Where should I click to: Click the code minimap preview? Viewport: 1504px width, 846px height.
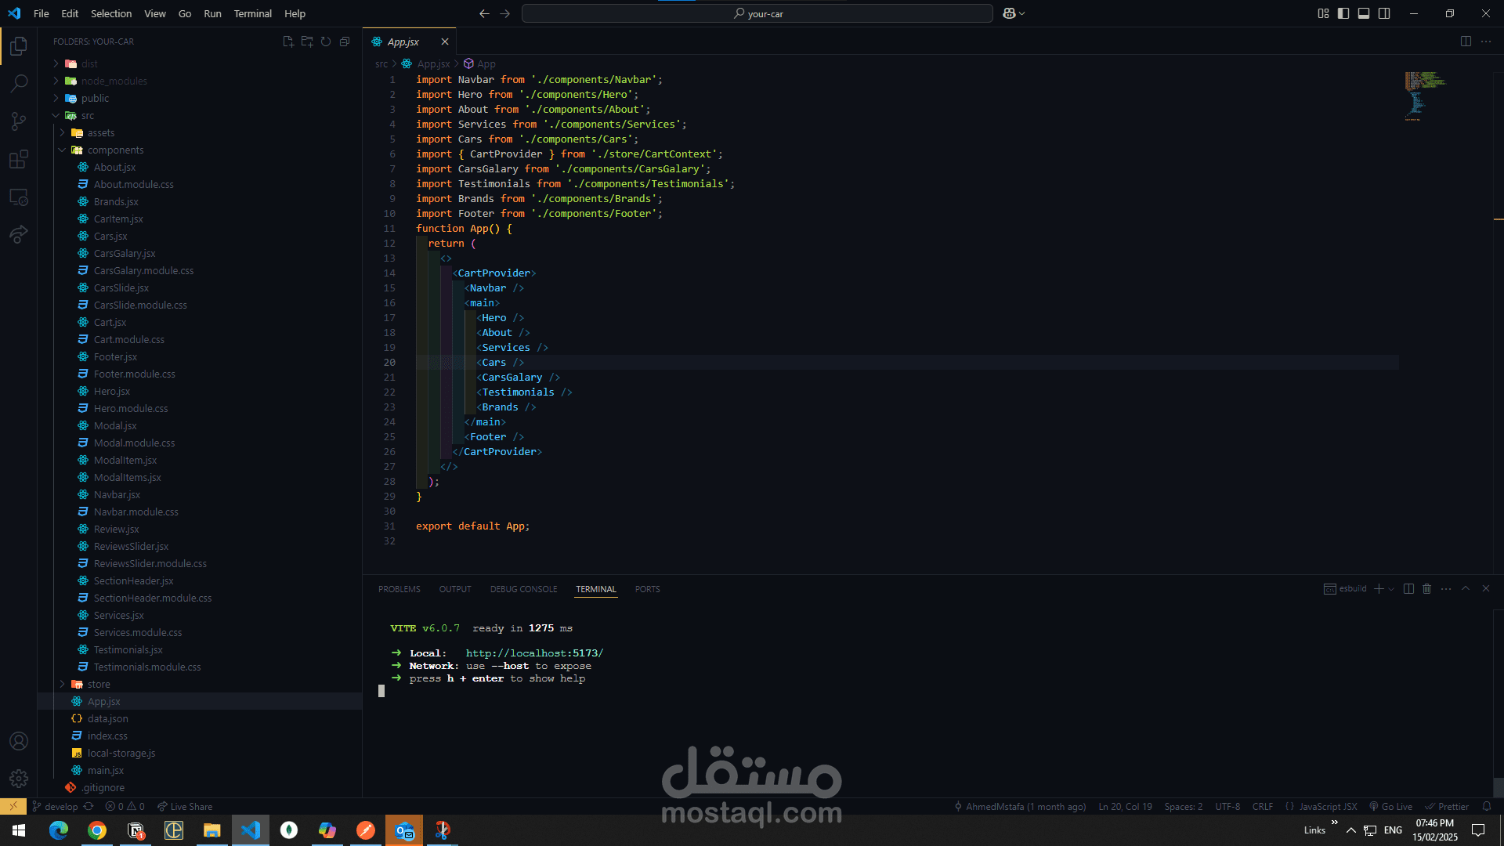[1423, 94]
